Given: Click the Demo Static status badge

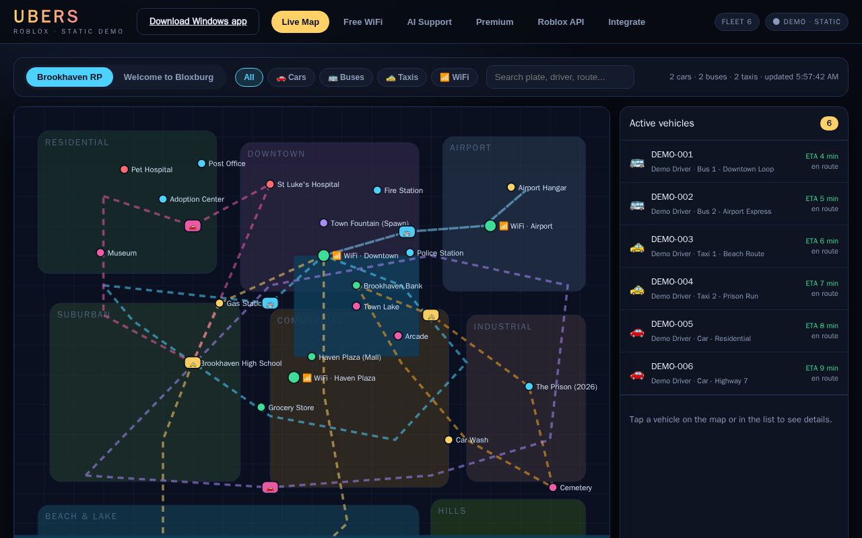Looking at the screenshot, I should (807, 22).
